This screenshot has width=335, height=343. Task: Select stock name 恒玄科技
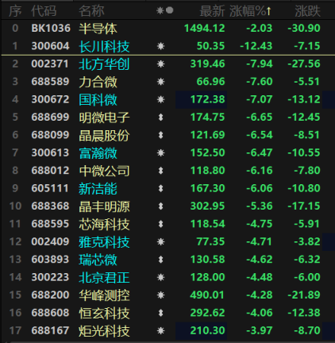pos(104,313)
